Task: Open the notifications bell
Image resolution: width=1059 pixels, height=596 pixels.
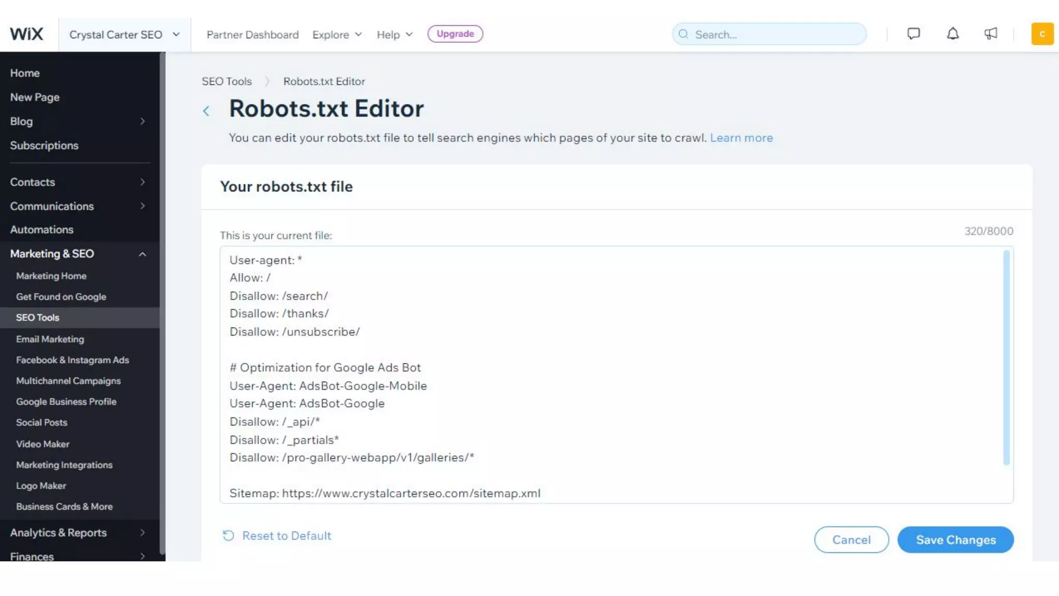Action: click(952, 34)
